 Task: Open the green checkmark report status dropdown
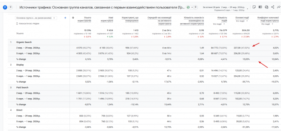[x=190, y=7]
